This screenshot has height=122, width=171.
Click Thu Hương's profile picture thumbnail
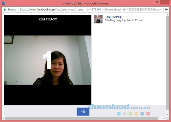[x=98, y=19]
